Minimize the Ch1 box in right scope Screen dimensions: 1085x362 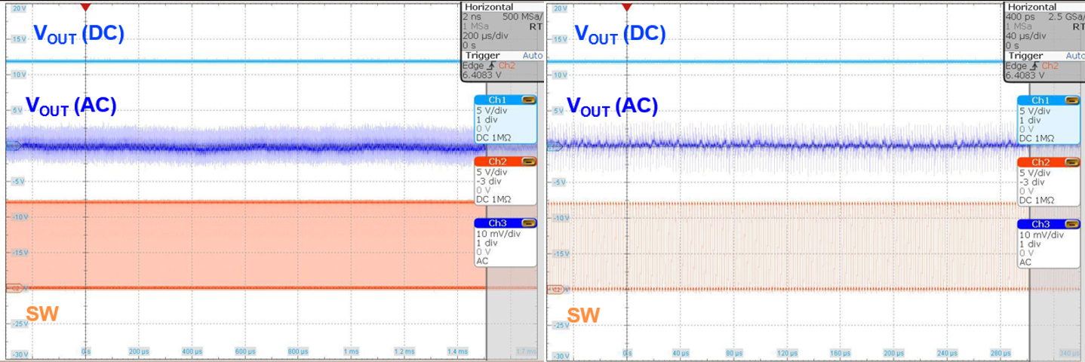pyautogui.click(x=1071, y=100)
